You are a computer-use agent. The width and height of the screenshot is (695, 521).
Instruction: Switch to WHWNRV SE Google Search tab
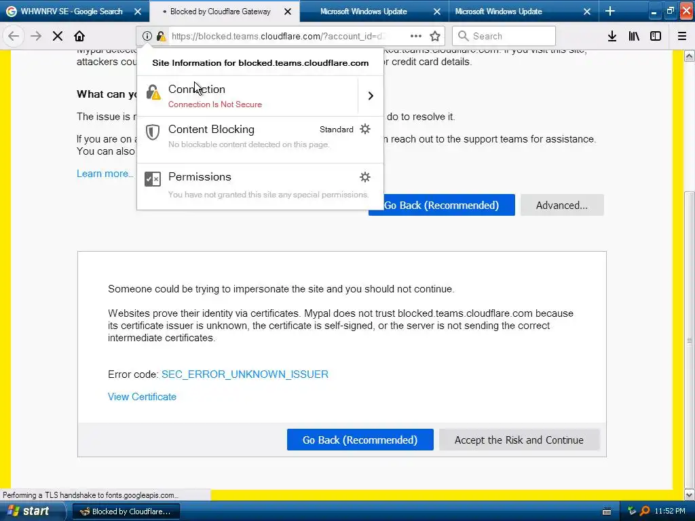pos(71,12)
